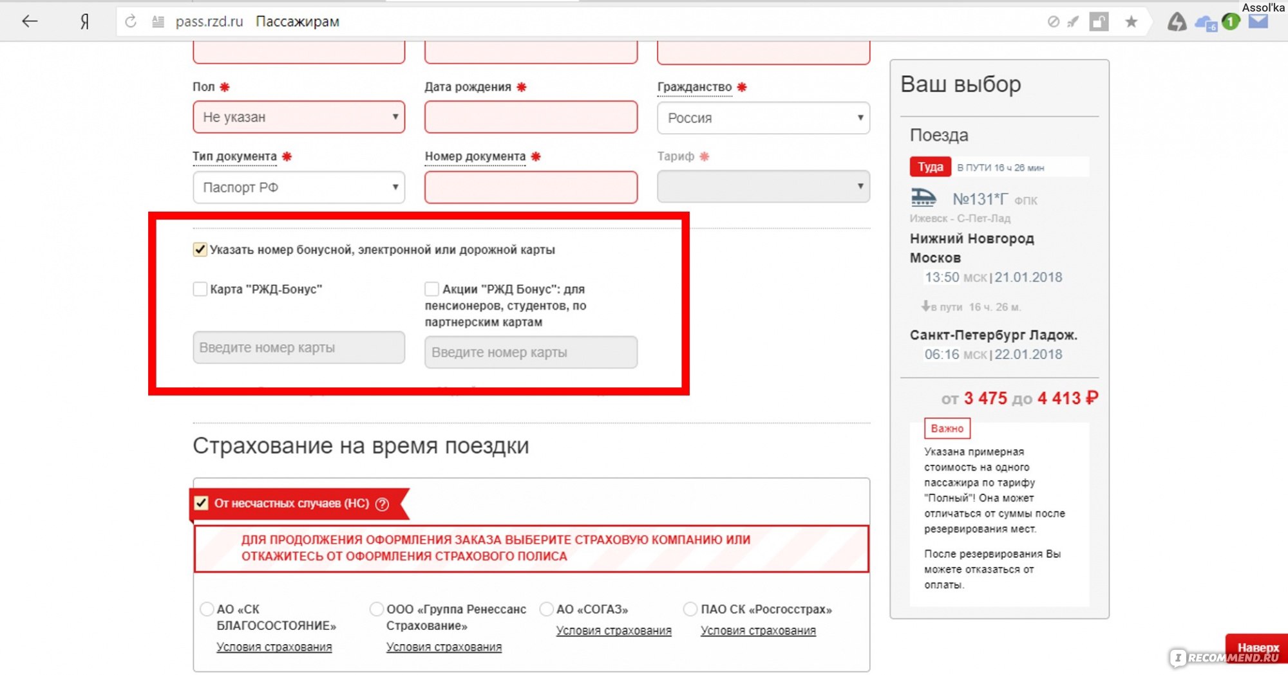The height and width of the screenshot is (675, 1288).
Task: Click the help question mark next to НС insurance
Action: (382, 504)
